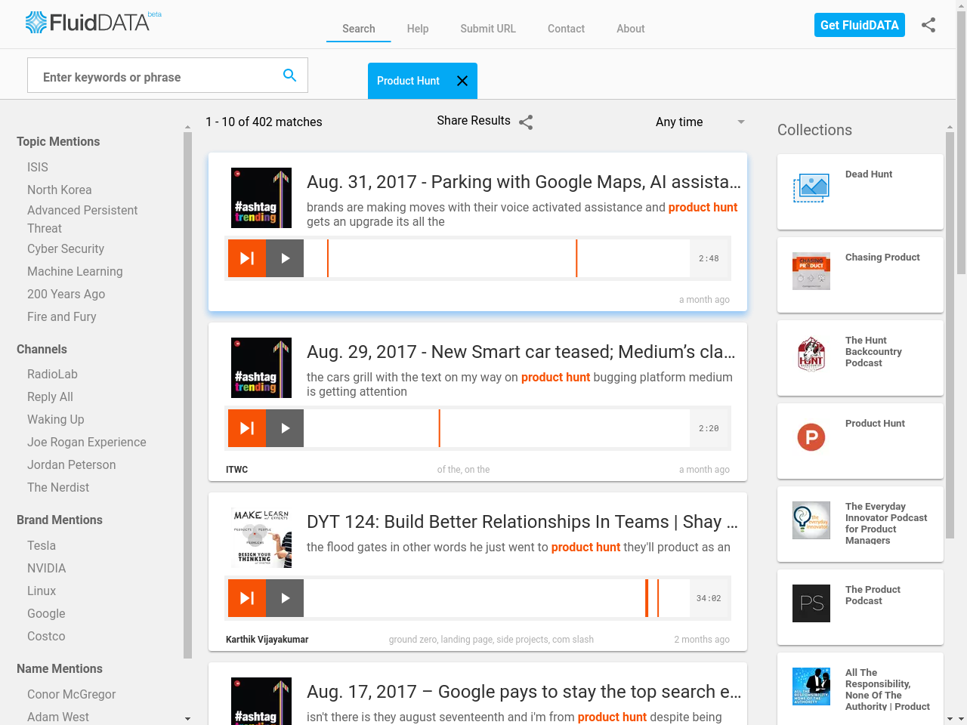Click the Everyday Innovator Podcast thumbnail

coord(811,520)
